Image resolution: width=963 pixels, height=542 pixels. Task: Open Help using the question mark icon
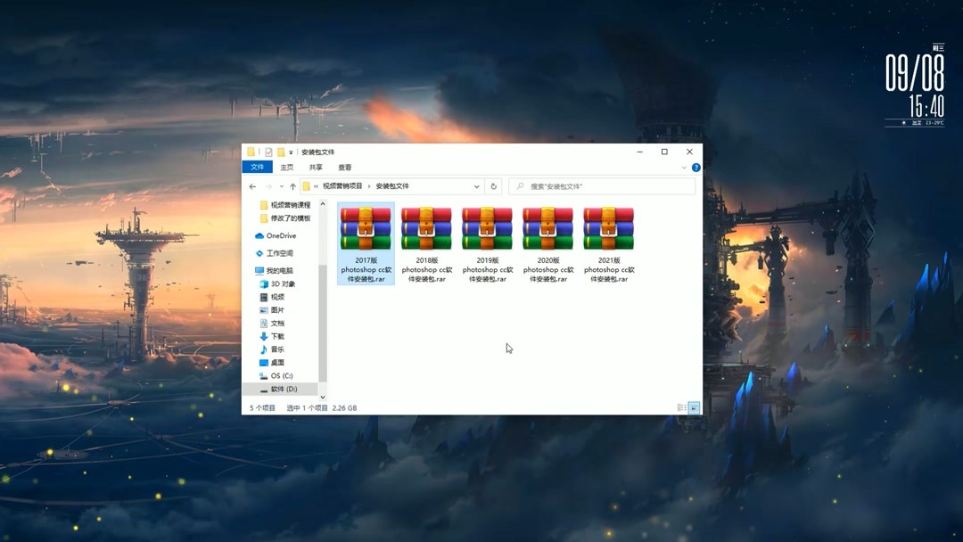click(x=695, y=167)
